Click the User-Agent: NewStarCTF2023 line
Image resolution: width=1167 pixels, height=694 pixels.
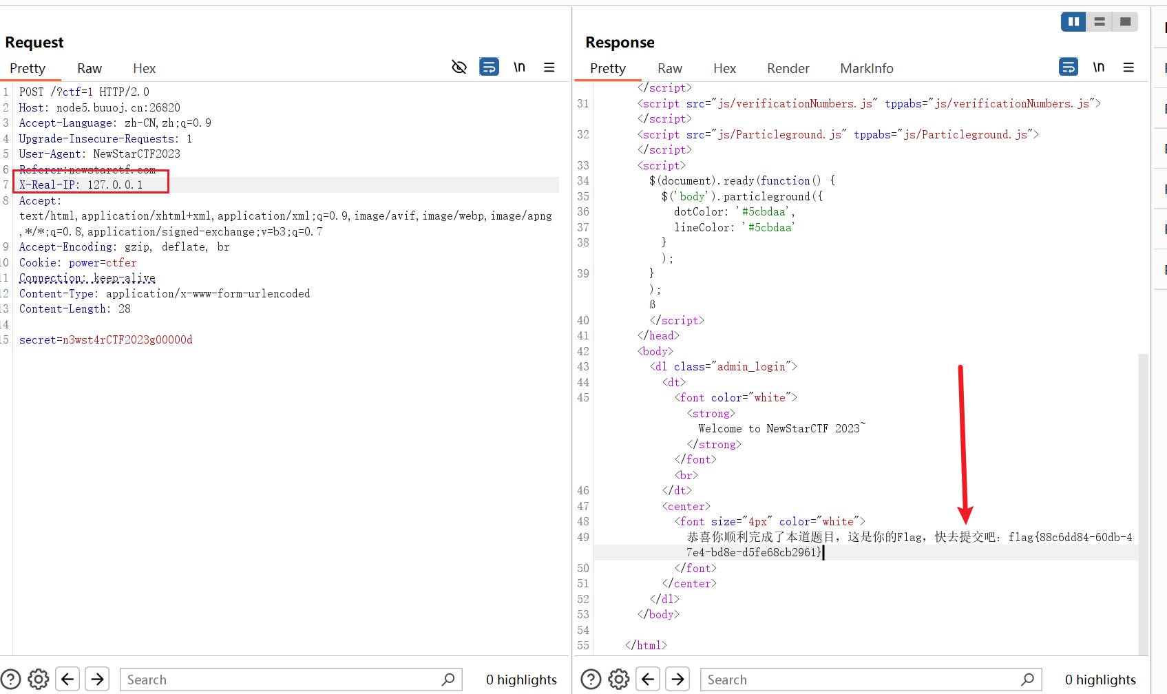(x=100, y=154)
